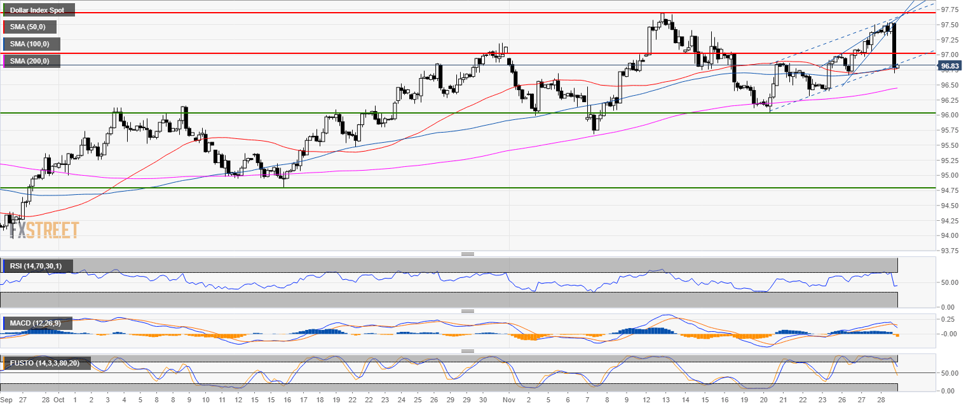The image size is (973, 408).
Task: Click the resize handle above FUSTO panel
Action: pyautogui.click(x=468, y=351)
